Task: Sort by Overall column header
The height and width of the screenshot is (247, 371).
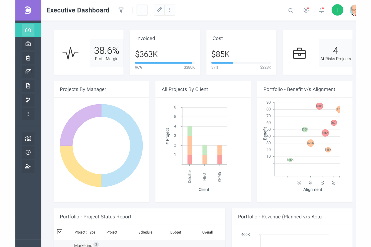Action: [x=208, y=232]
